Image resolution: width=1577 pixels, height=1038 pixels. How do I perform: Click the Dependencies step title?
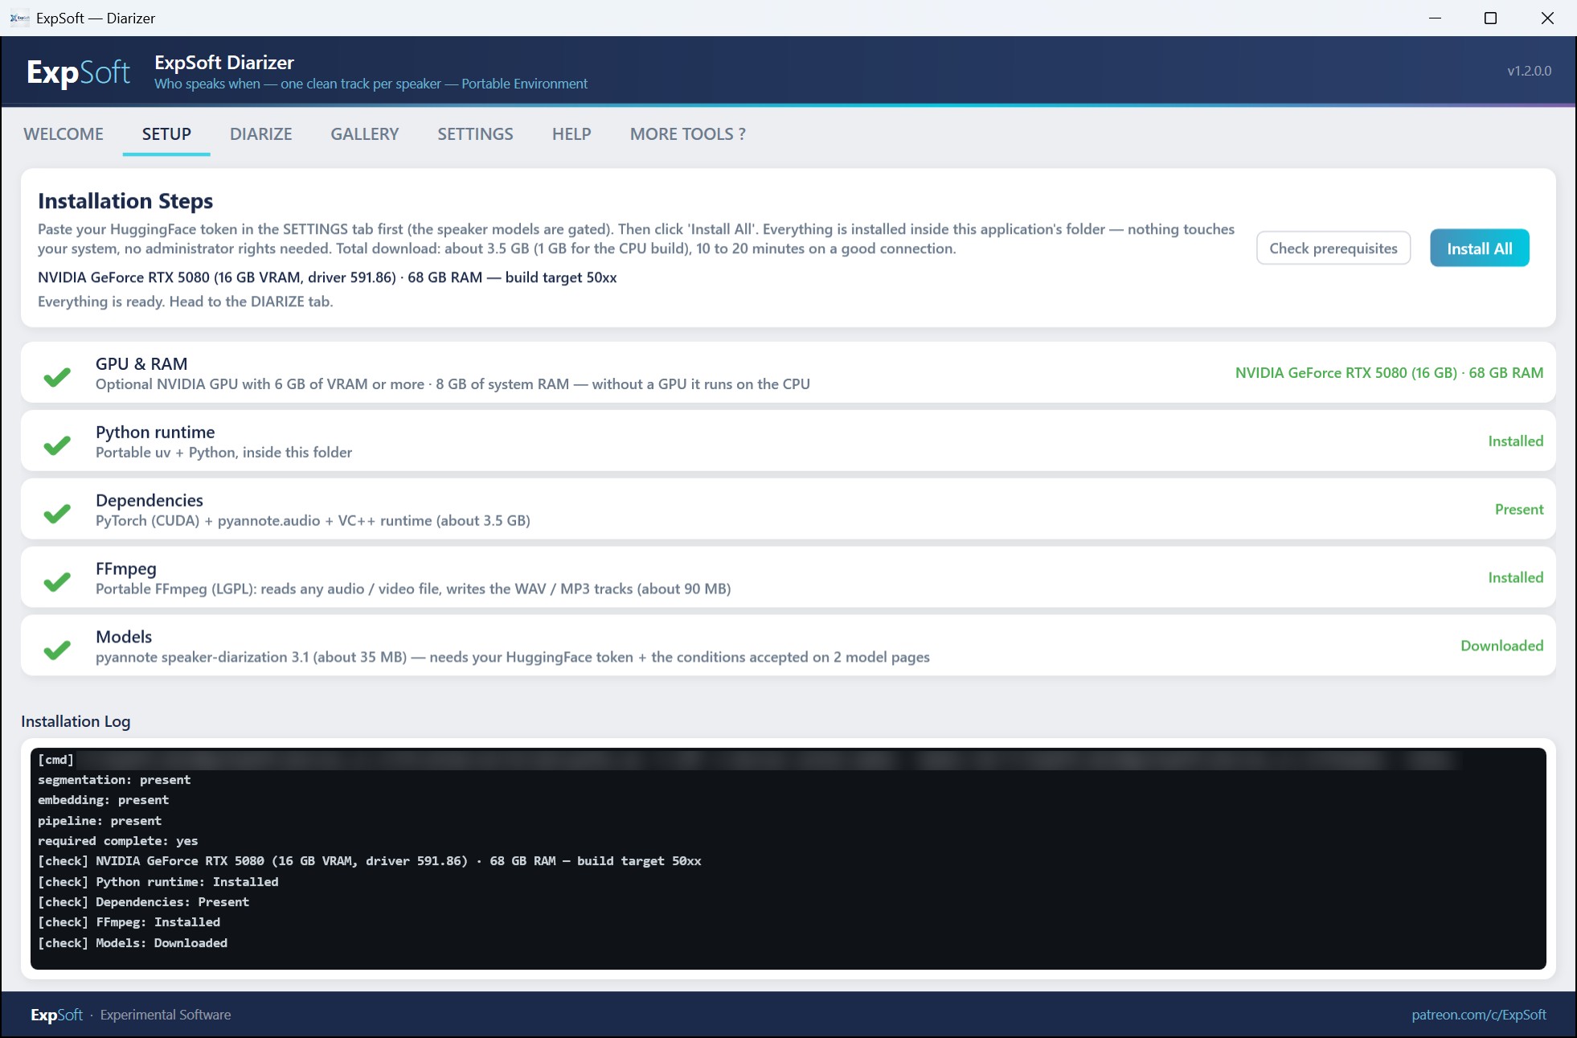pyautogui.click(x=150, y=501)
